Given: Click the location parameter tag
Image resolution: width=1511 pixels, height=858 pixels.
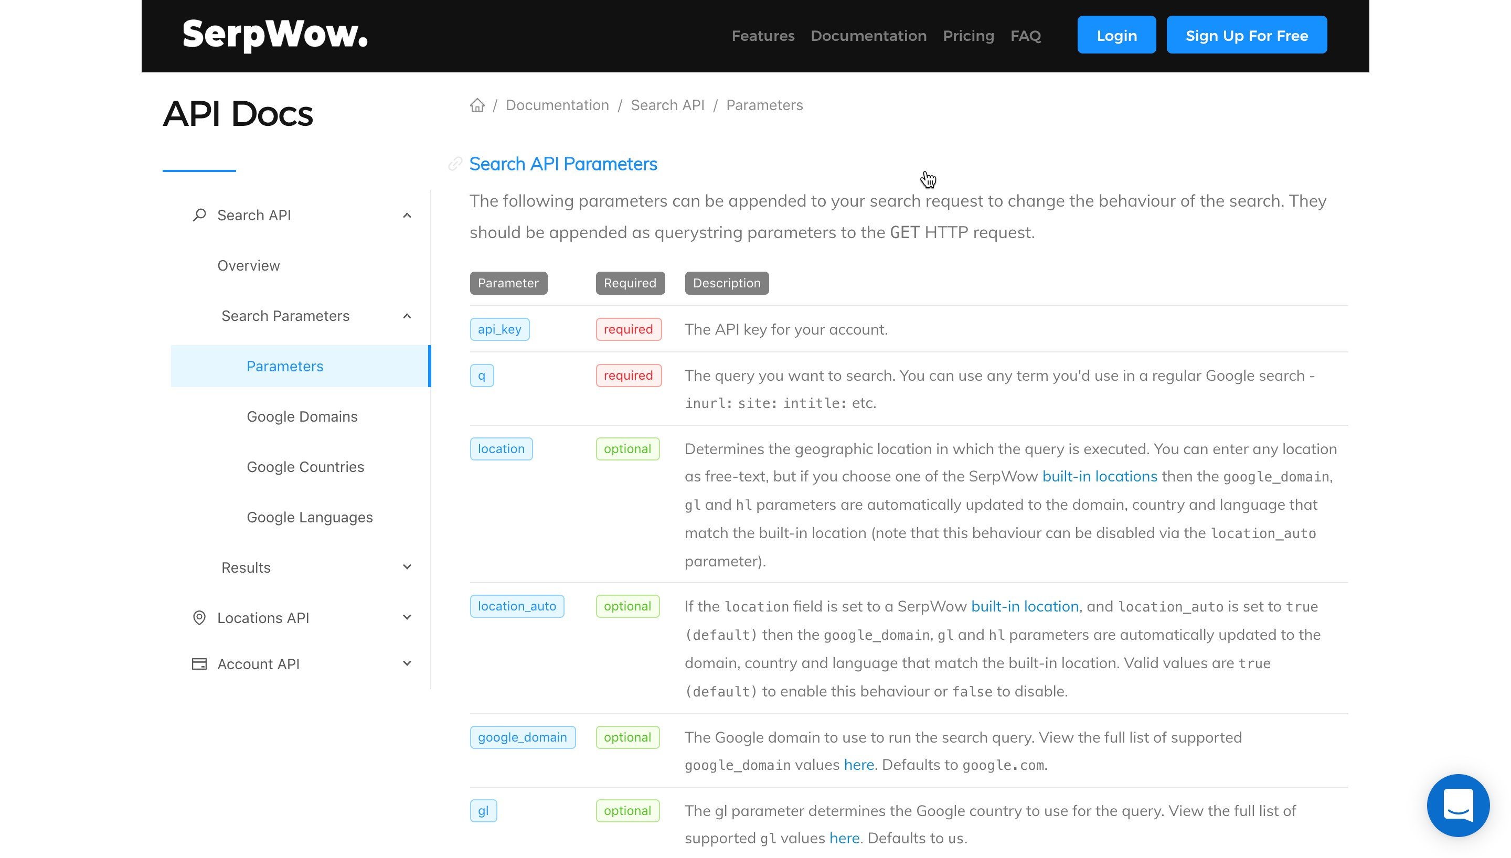Looking at the screenshot, I should [x=501, y=449].
